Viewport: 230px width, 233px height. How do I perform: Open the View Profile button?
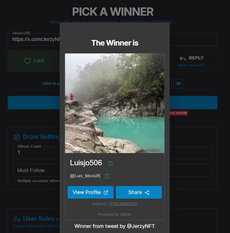click(x=91, y=192)
